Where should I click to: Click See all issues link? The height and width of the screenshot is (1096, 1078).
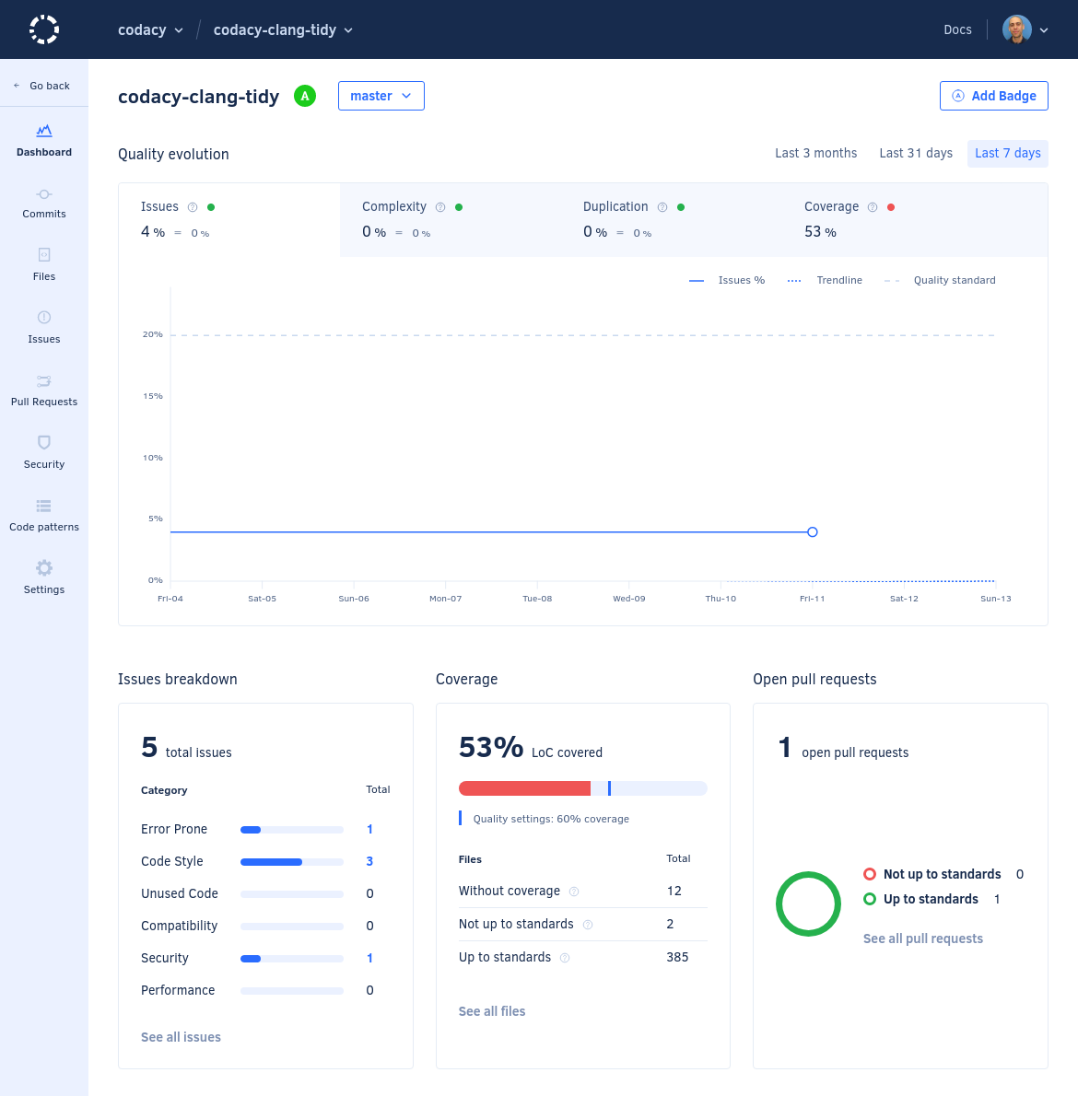pyautogui.click(x=182, y=1037)
